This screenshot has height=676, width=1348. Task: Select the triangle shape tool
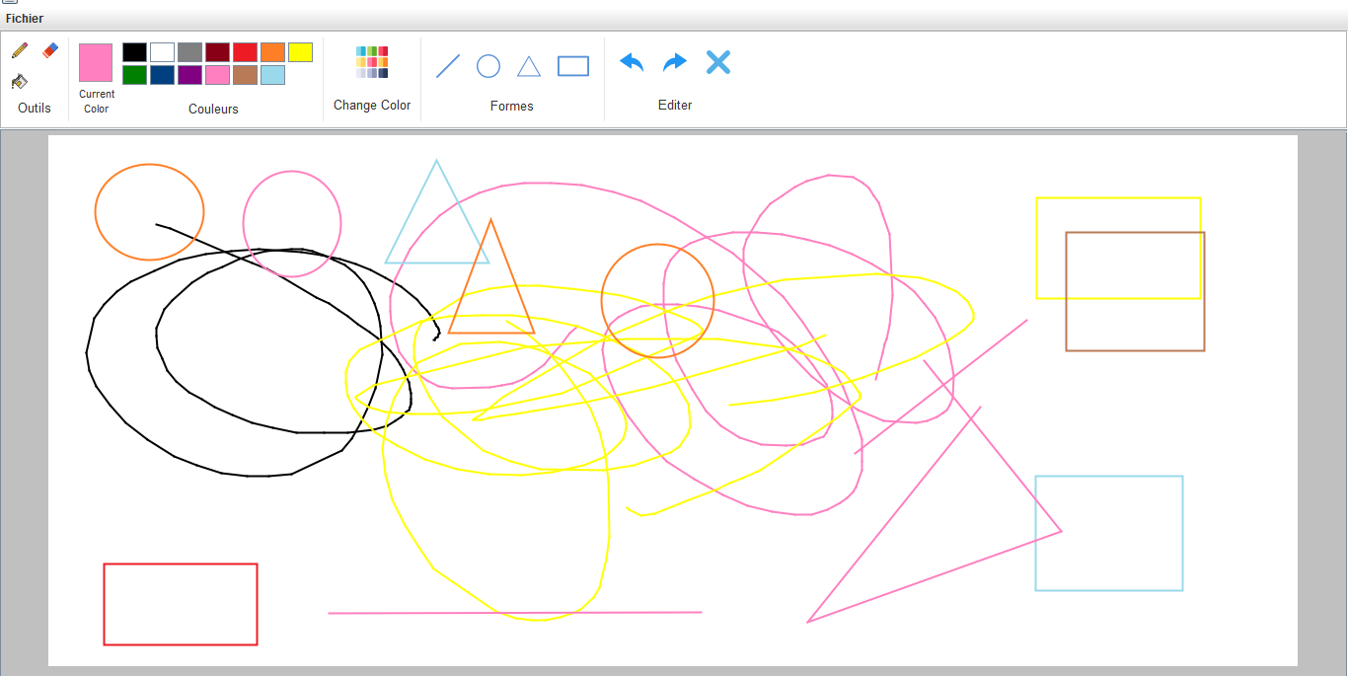pos(529,65)
